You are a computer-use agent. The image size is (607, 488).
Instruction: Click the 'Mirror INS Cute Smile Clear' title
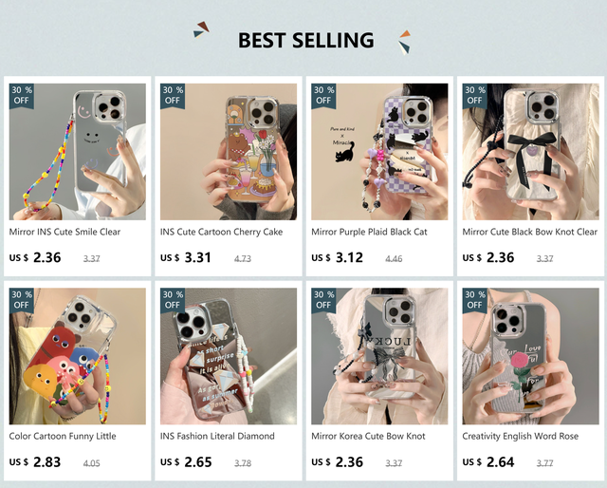(x=64, y=232)
